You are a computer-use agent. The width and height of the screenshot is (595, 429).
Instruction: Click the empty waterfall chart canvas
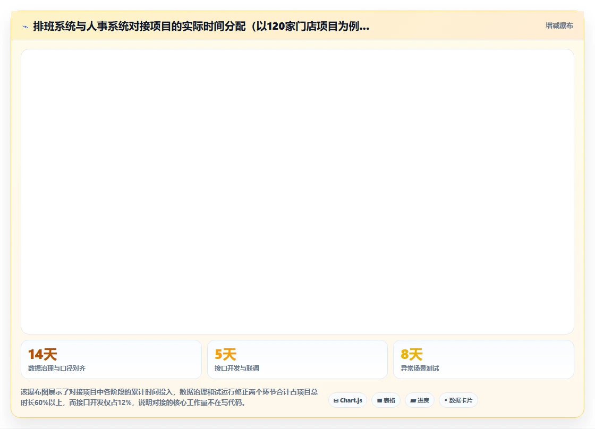(297, 192)
